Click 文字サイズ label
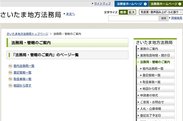The image size is (183, 121). (111, 12)
